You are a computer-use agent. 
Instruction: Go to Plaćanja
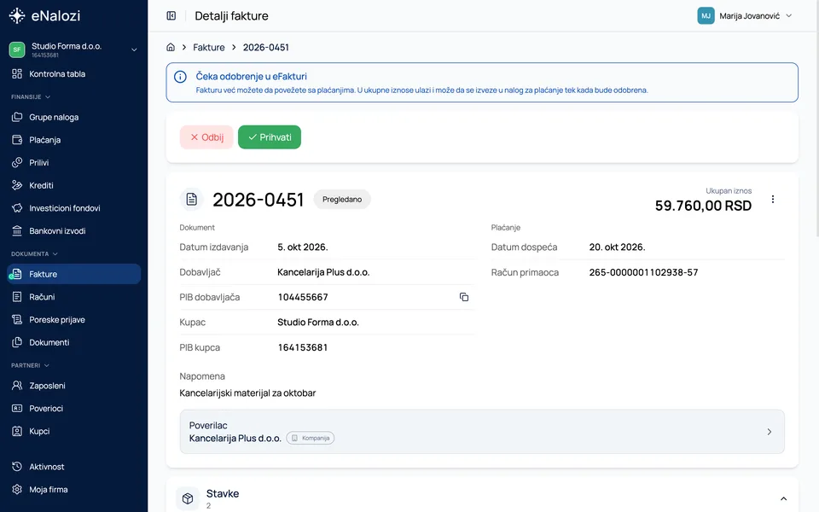point(73,140)
